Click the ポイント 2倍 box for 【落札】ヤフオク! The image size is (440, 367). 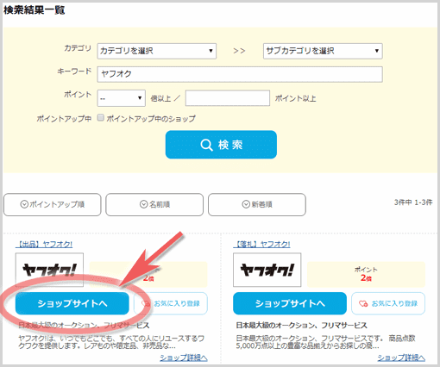coord(366,274)
